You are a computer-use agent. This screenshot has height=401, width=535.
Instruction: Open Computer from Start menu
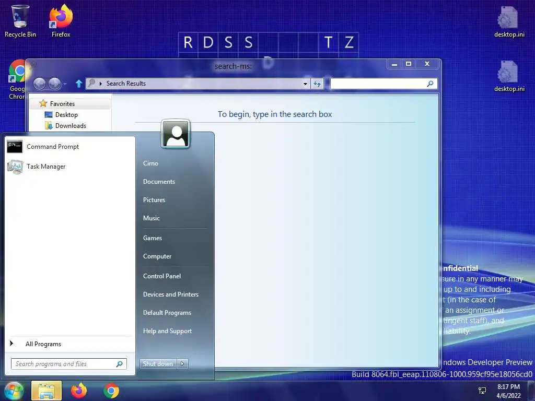tap(157, 256)
